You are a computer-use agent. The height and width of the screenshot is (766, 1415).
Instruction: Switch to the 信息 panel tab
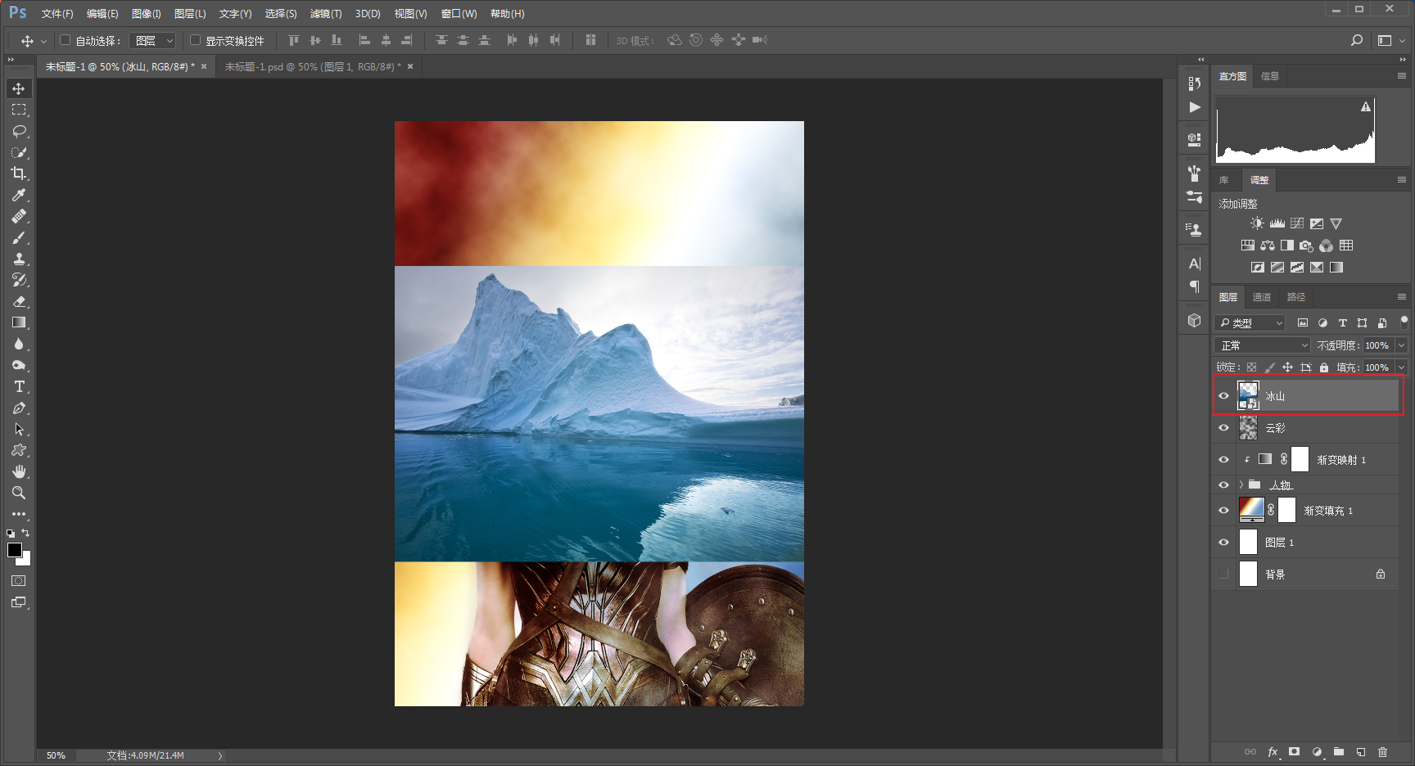pyautogui.click(x=1270, y=76)
